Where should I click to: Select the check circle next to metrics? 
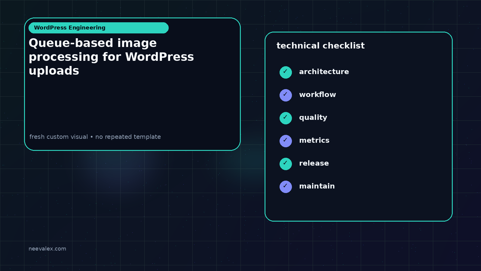tap(286, 141)
